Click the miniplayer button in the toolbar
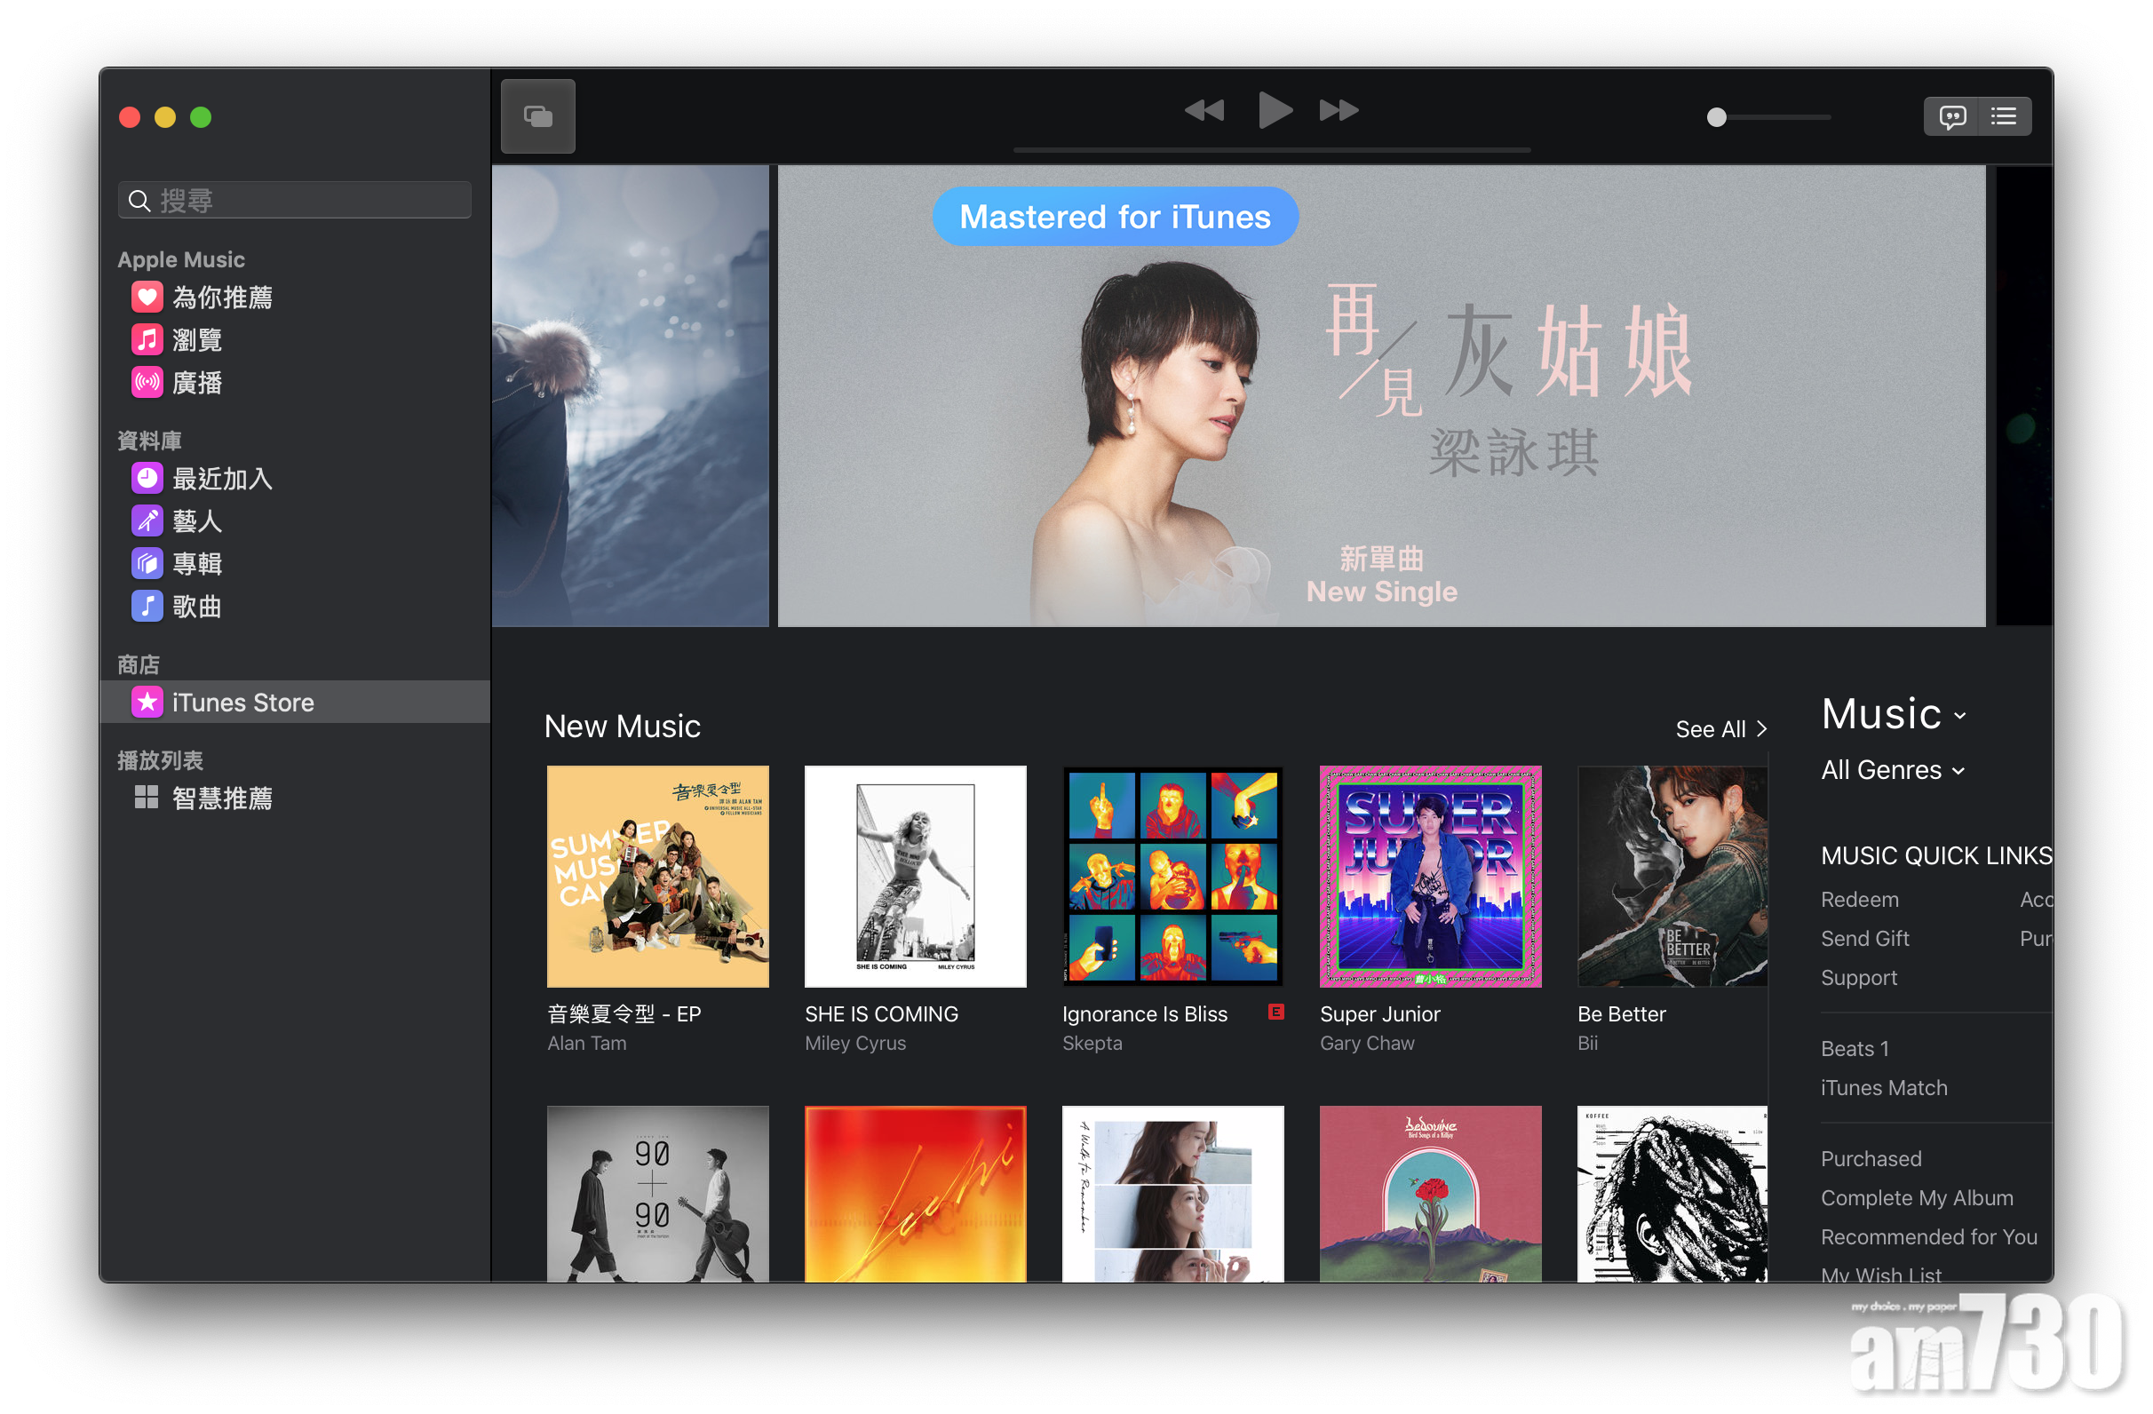This screenshot has width=2153, height=1414. (x=537, y=115)
